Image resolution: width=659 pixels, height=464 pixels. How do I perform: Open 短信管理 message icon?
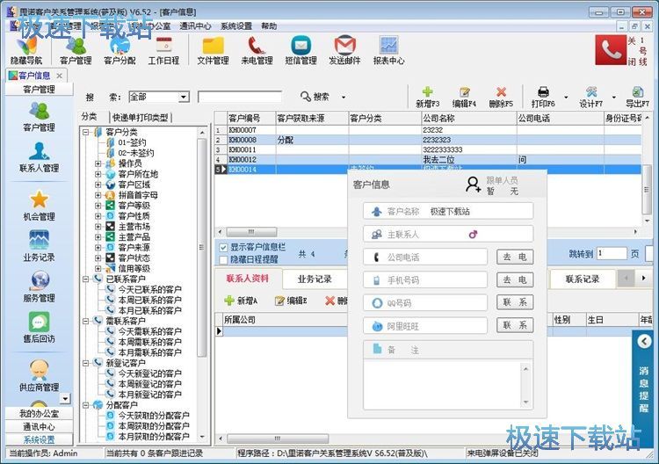coord(301,51)
